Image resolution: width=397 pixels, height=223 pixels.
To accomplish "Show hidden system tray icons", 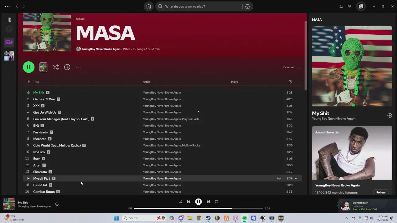I will pyautogui.click(x=347, y=218).
